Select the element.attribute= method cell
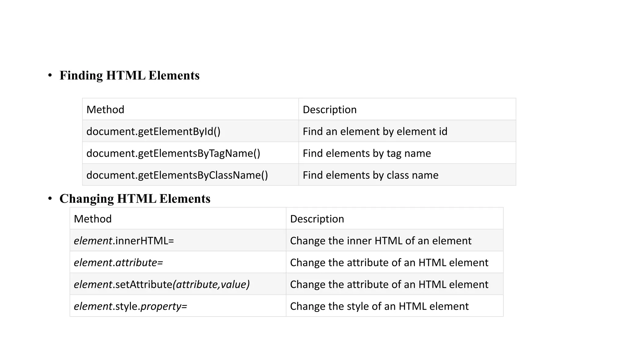Viewport: 625px width, 351px height. 118,263
